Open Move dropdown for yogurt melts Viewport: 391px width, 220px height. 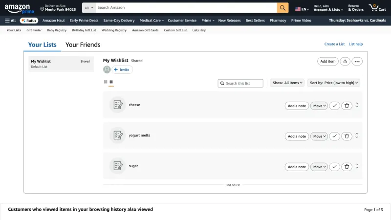click(x=319, y=136)
